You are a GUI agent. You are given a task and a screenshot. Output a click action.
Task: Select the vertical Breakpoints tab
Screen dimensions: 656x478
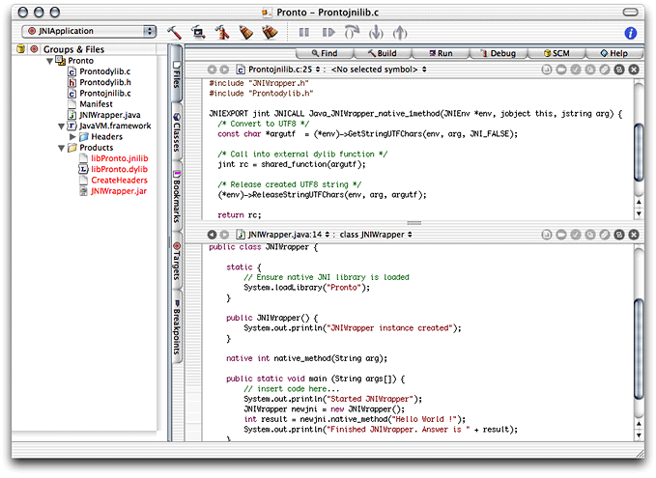tap(177, 326)
